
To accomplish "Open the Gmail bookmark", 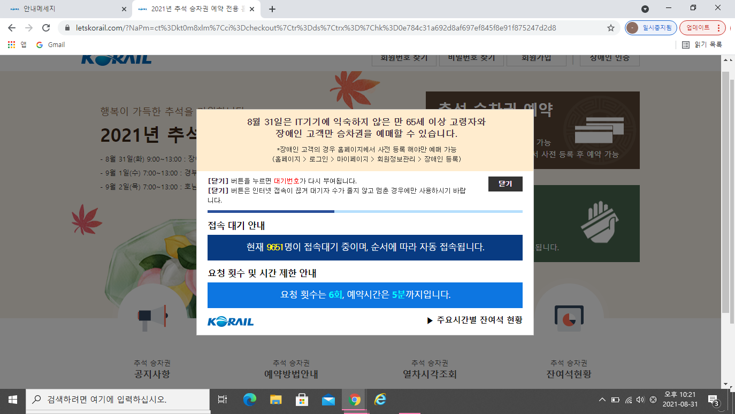I will point(50,45).
